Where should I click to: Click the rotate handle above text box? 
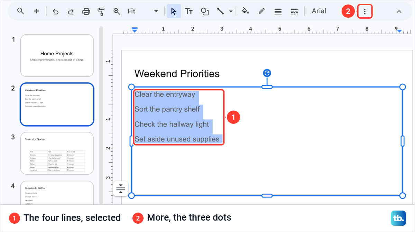point(267,73)
